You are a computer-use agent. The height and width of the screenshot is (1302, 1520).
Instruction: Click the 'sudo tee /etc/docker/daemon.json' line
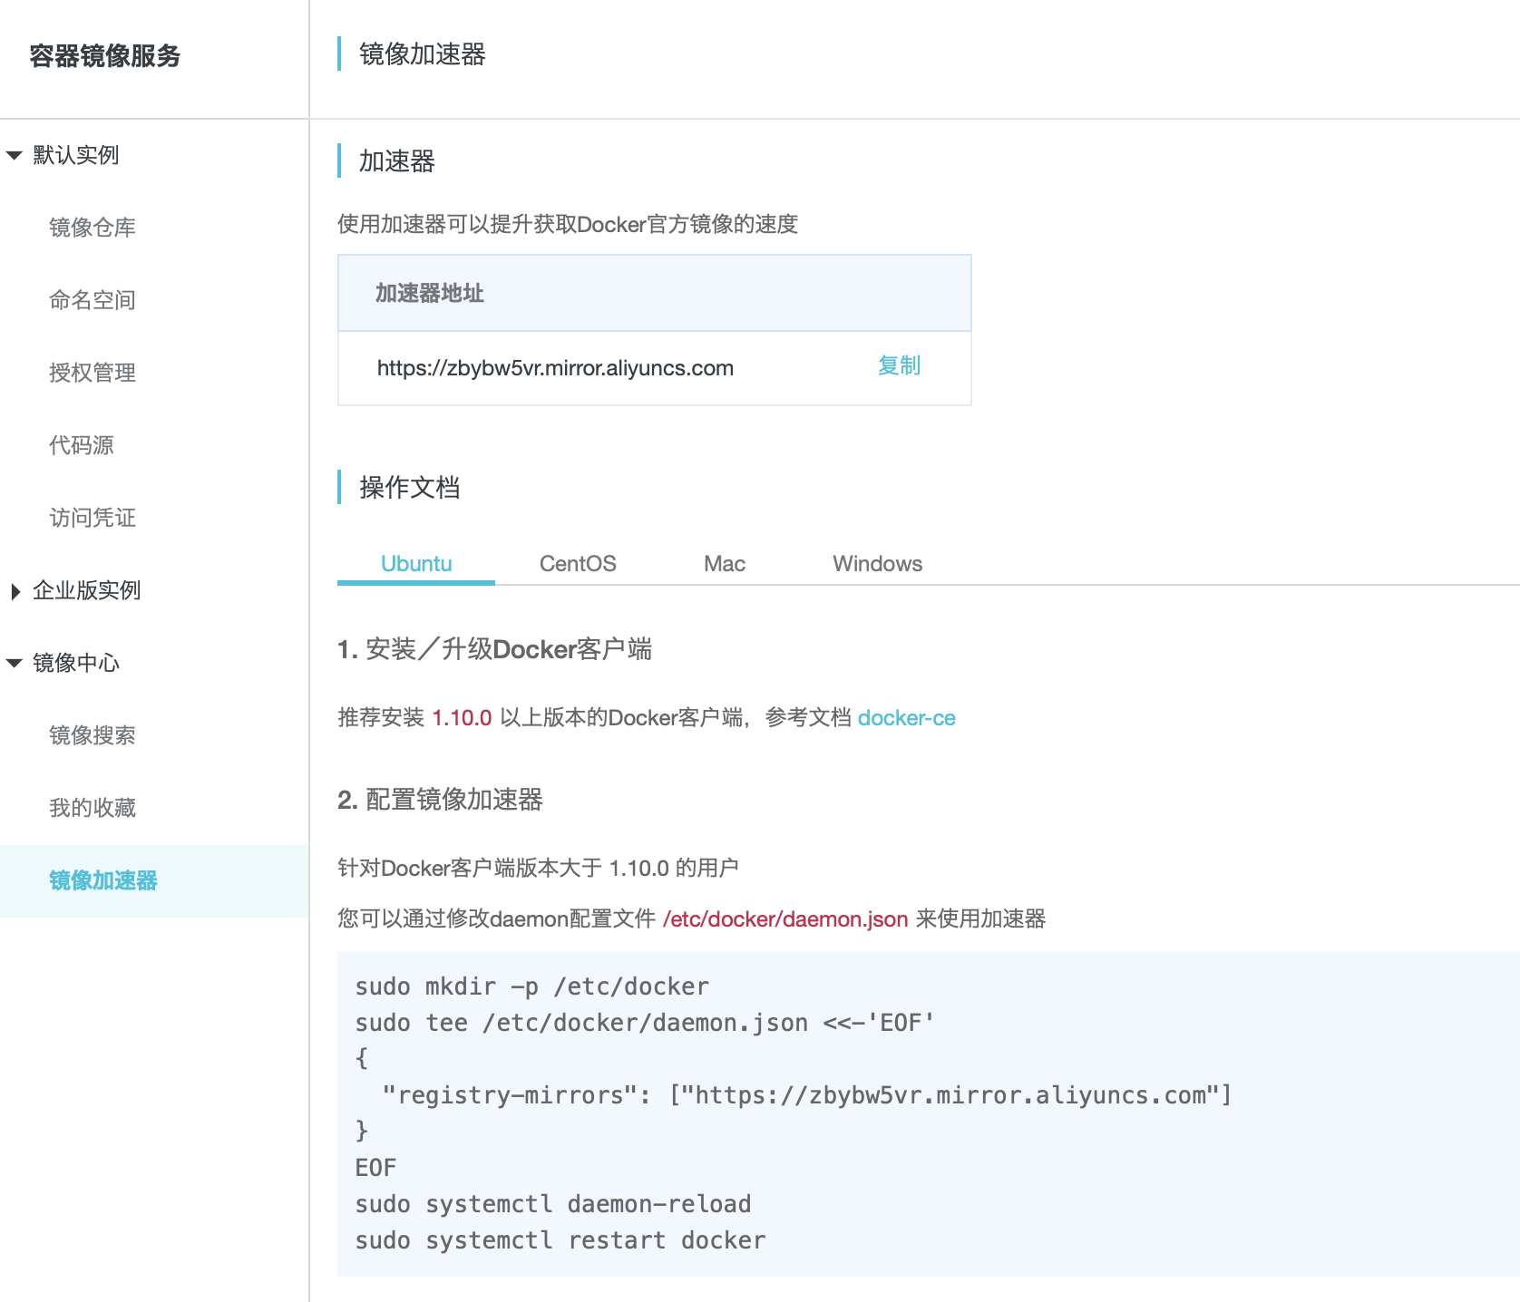click(645, 1023)
